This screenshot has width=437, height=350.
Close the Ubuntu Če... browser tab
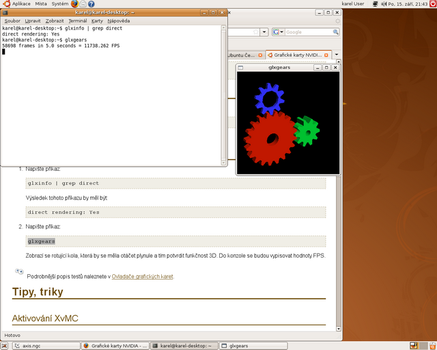[260, 55]
